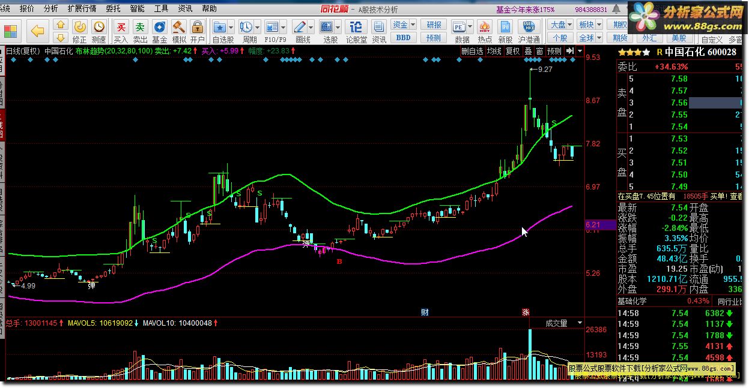
Task: Go back with the yellow left arrow
Action: click(x=38, y=30)
